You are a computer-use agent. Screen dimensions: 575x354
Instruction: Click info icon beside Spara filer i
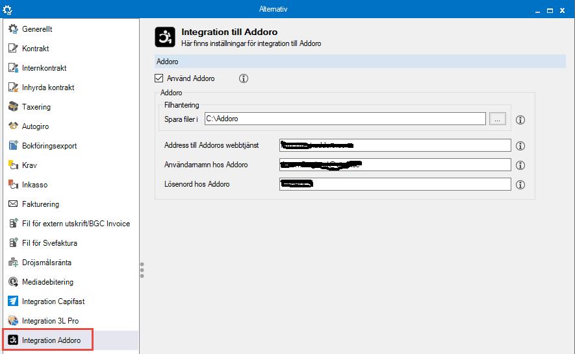(x=520, y=120)
